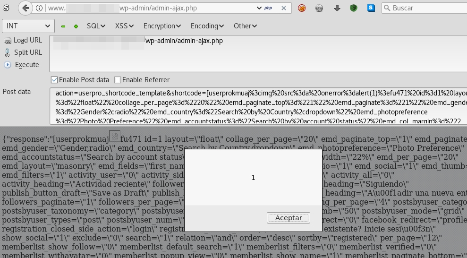The width and height of the screenshot is (467, 258).
Task: Click the red blocked-script extension icon
Action: click(x=302, y=8)
